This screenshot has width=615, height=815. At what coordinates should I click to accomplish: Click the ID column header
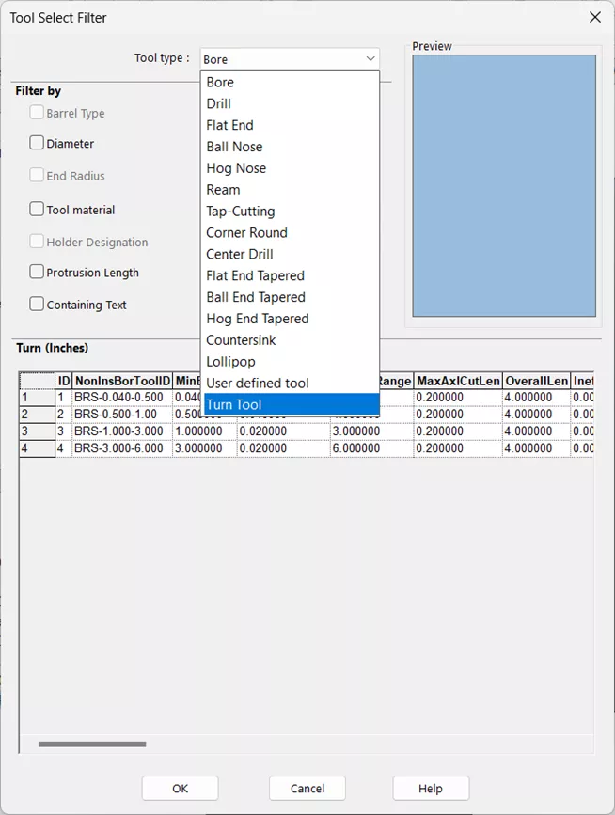63,381
